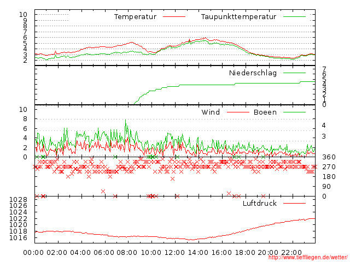
Task: Click the 1022 pressure axis value
Action: click(x=18, y=218)
